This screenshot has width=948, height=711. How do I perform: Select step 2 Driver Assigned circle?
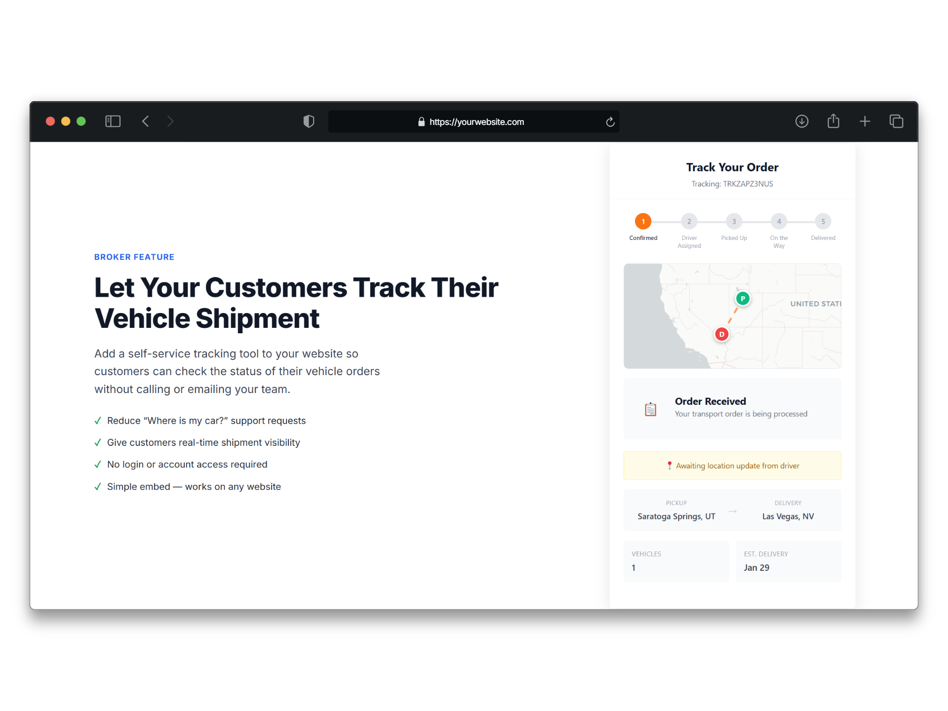(689, 222)
